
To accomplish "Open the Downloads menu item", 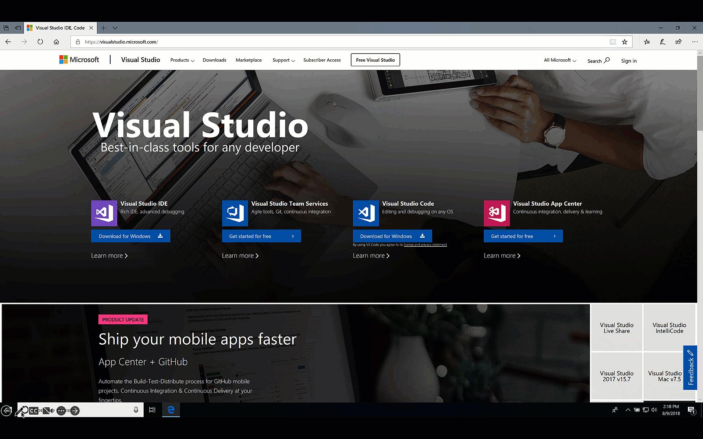I will click(214, 60).
